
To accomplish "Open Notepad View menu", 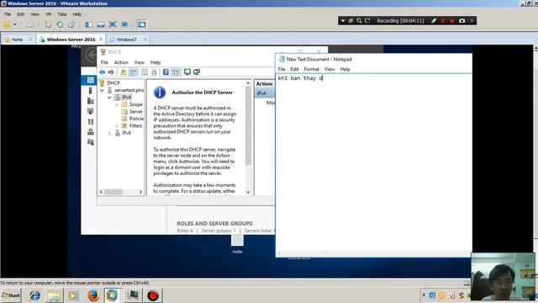I will coord(330,69).
